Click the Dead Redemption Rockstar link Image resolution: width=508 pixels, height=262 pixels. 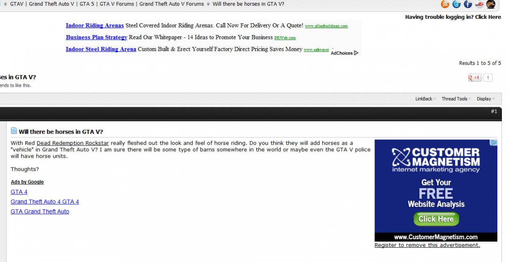(73, 143)
